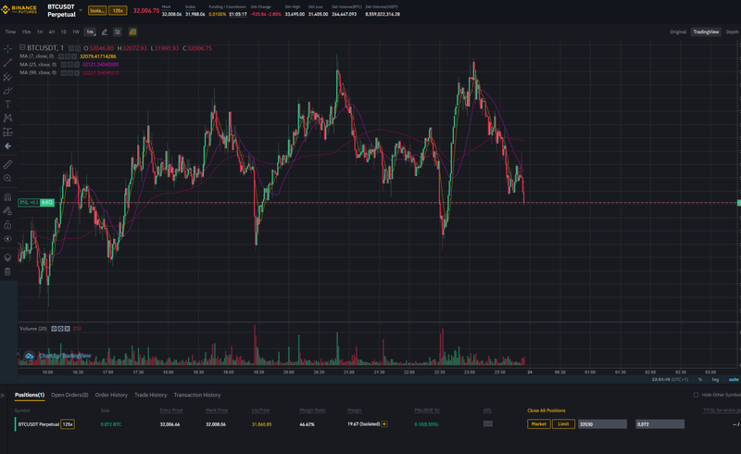
Task: Open the pencil drawing settings in toolbar
Action: (105, 32)
